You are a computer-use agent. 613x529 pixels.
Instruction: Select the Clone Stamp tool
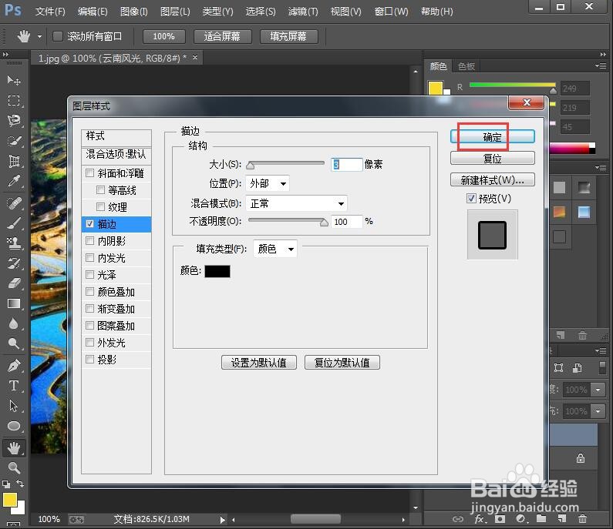[14, 243]
